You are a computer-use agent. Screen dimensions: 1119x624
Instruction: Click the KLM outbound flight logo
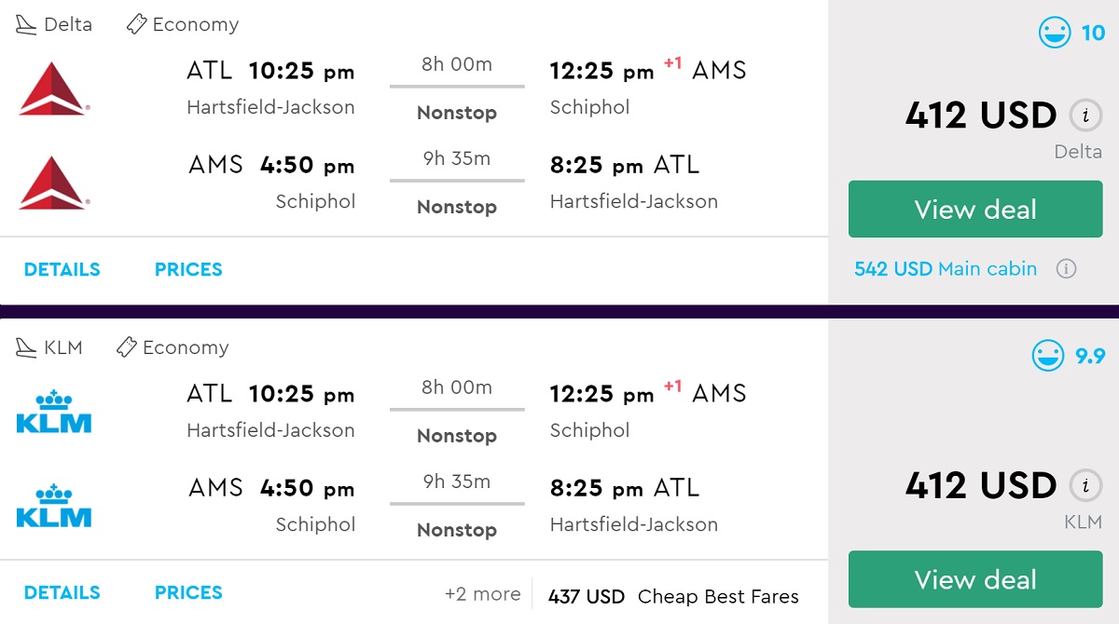coord(54,412)
